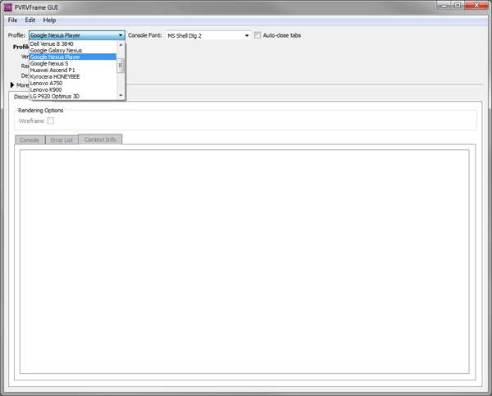
Task: Expand the More details triangle
Action: coord(12,84)
